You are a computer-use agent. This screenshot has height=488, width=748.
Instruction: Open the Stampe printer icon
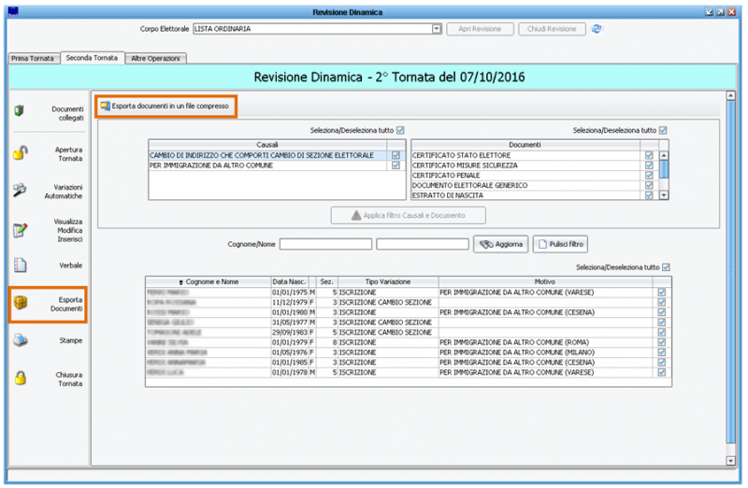(19, 340)
